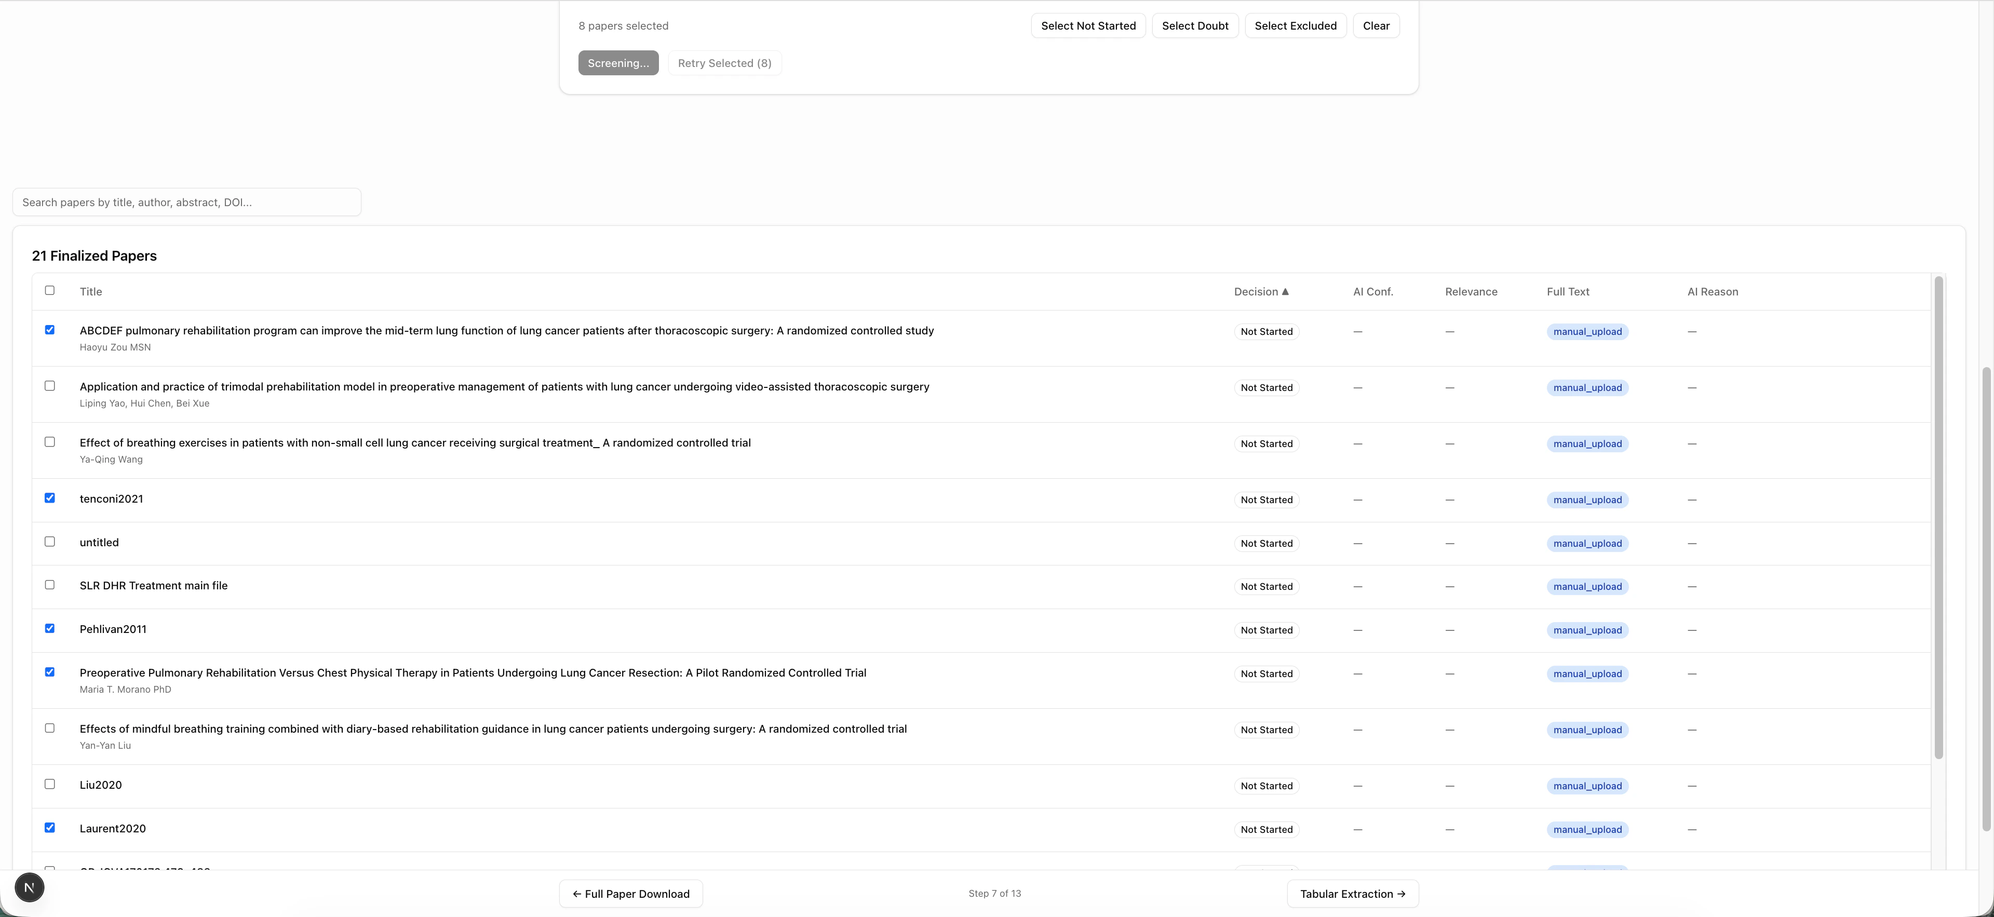The image size is (1994, 917).
Task: Proceed to Tabular Extraction step
Action: tap(1352, 894)
